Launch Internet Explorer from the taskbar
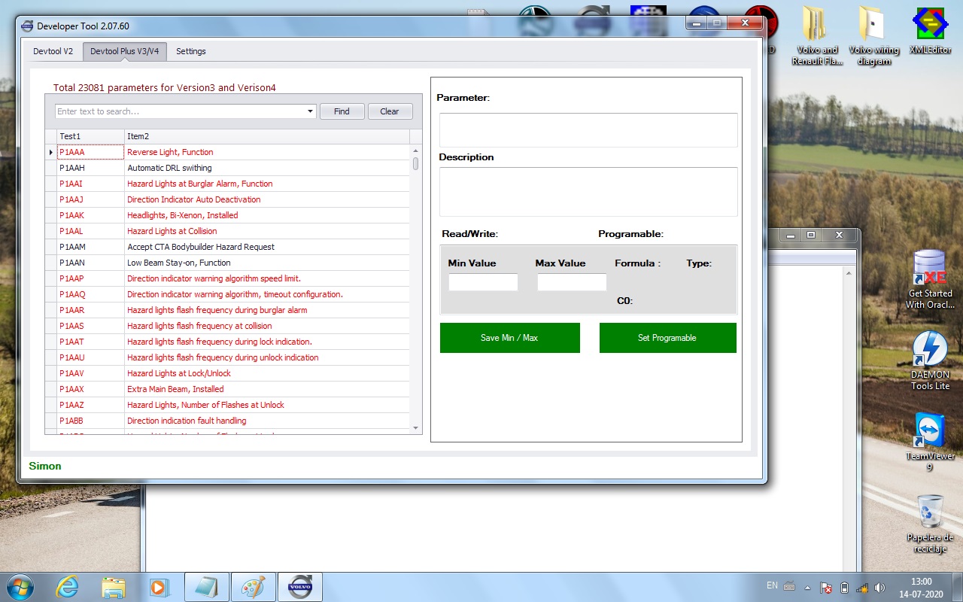 (x=67, y=586)
